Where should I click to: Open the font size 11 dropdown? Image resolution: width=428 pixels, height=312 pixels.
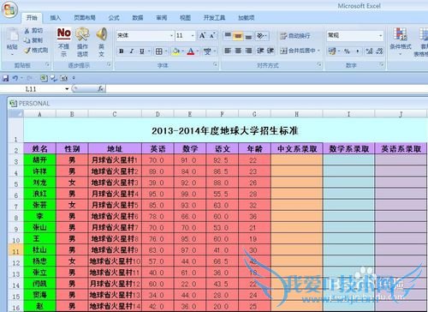(x=193, y=35)
